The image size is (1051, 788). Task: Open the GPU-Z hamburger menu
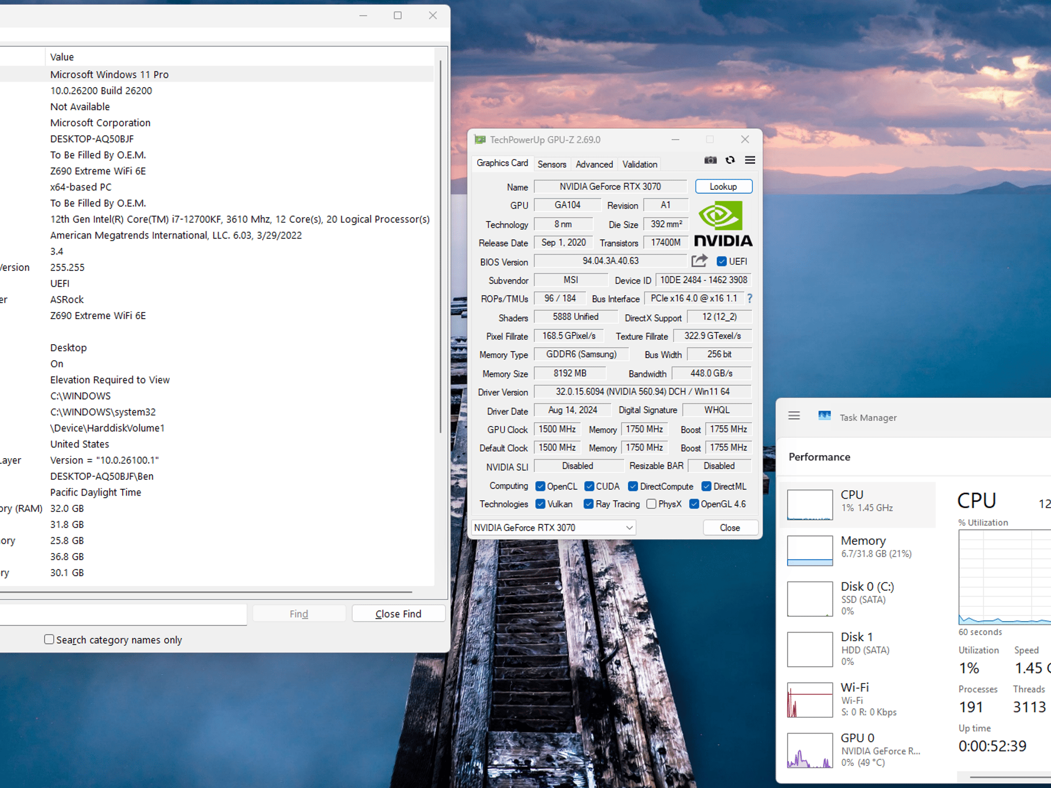[750, 160]
